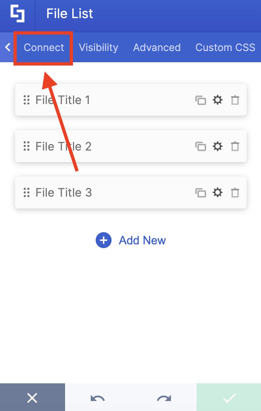Viewport: 261px width, 411px height.
Task: Open the Custom CSS tab
Action: [x=225, y=47]
